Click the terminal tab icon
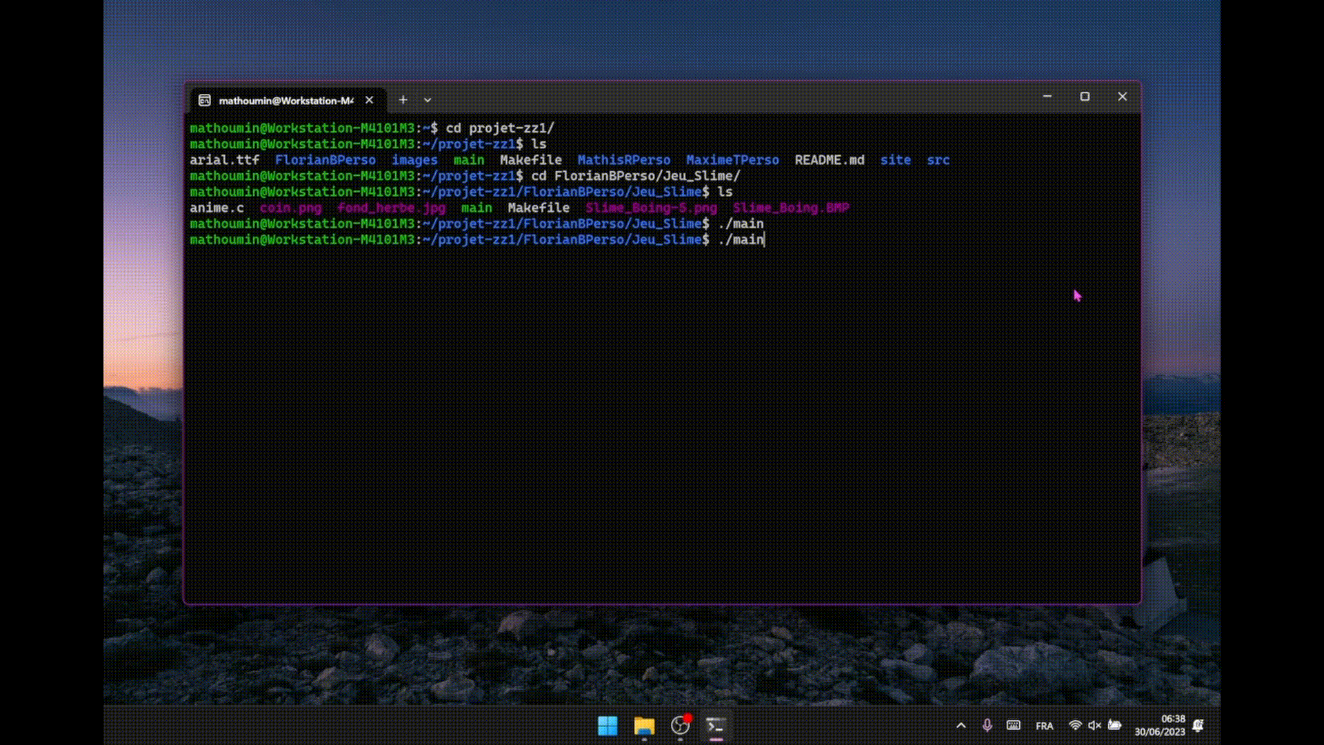1324x745 pixels. pyautogui.click(x=205, y=101)
